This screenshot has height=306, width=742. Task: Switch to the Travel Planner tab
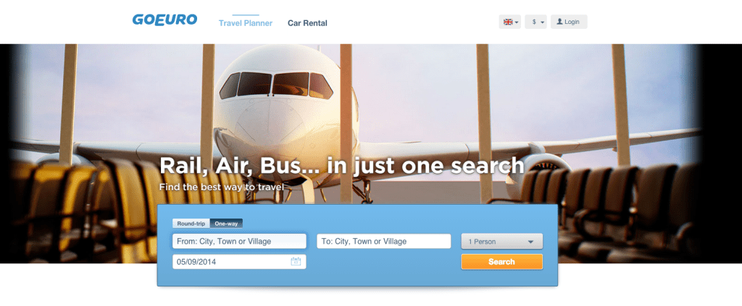[x=246, y=23]
